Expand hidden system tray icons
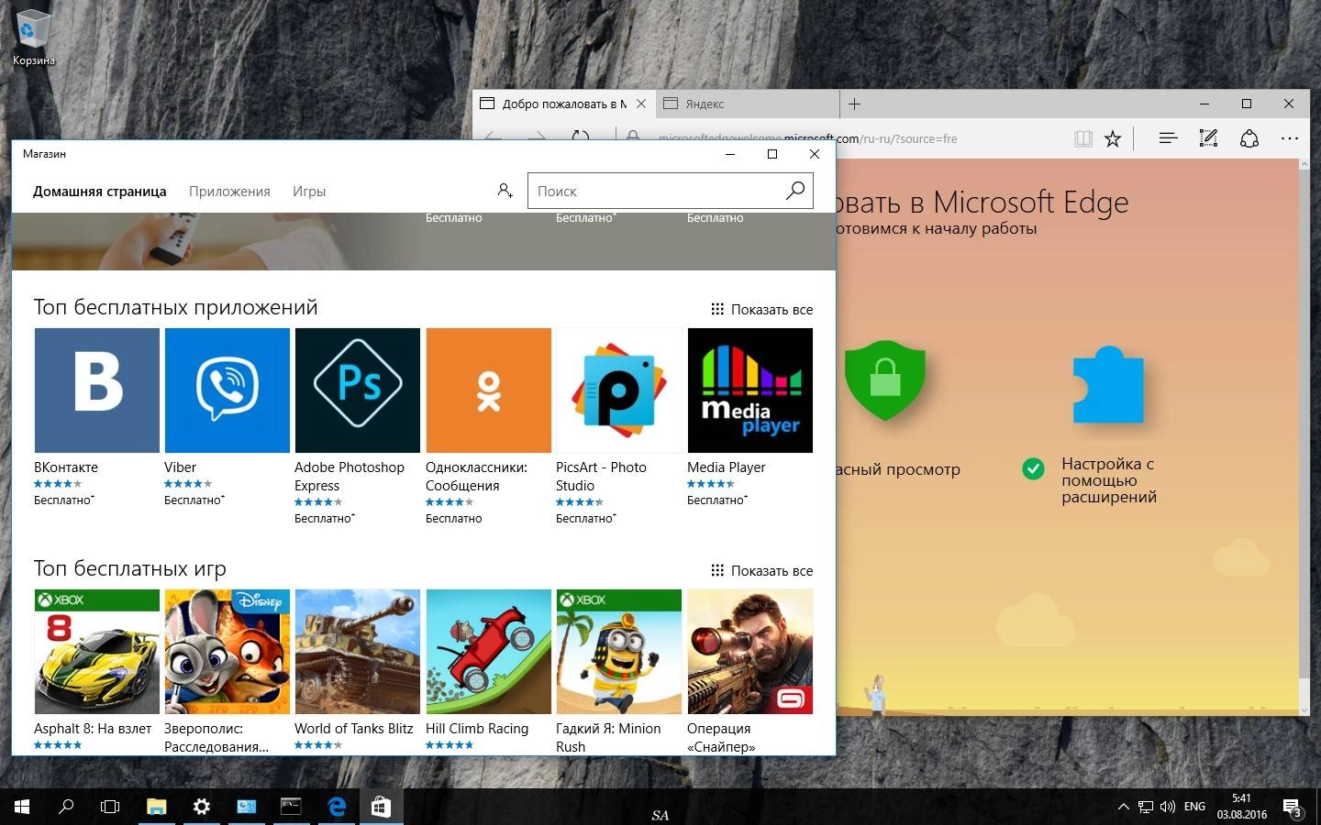Screen dimensions: 1321x825 click(1123, 807)
